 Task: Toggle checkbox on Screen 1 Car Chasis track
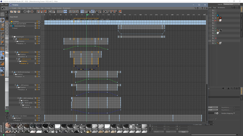(35, 116)
